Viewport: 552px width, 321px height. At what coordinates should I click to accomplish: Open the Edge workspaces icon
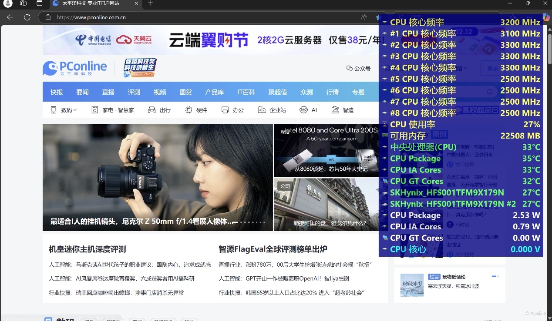point(24,3)
